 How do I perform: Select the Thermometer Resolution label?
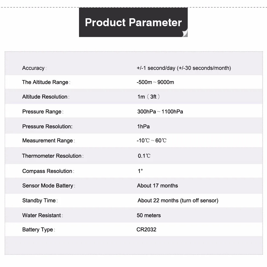pos(53,156)
